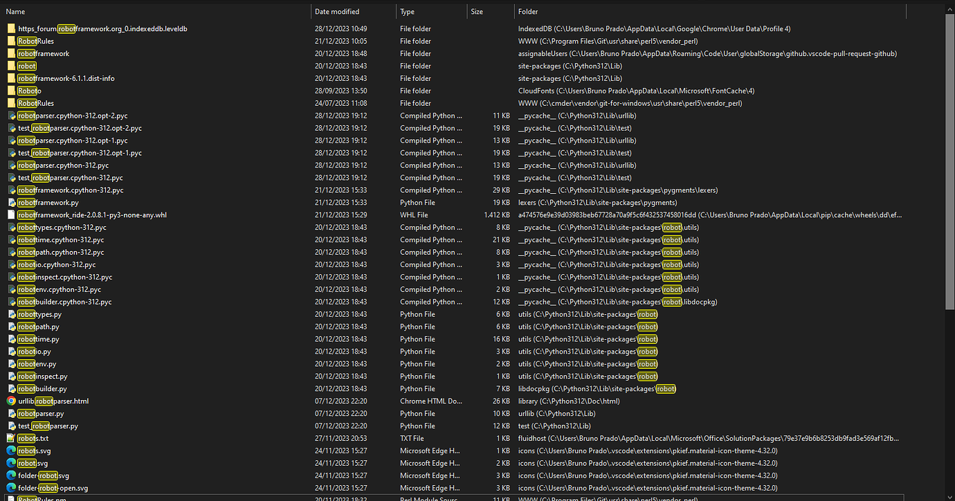Click the Chrome HTML icon for urllib robotparser.html

pos(10,401)
